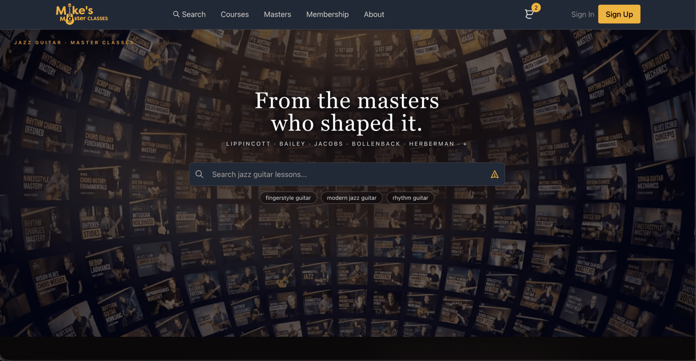
Task: Click the warning triangle icon in search bar
Action: pyautogui.click(x=494, y=174)
